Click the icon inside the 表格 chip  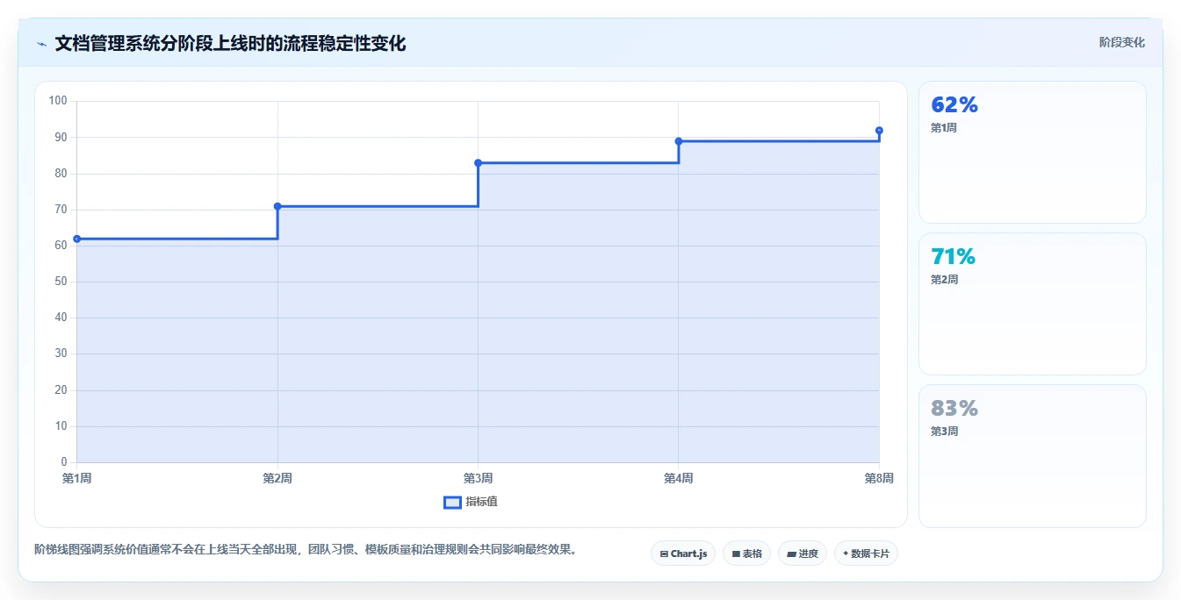tap(736, 554)
